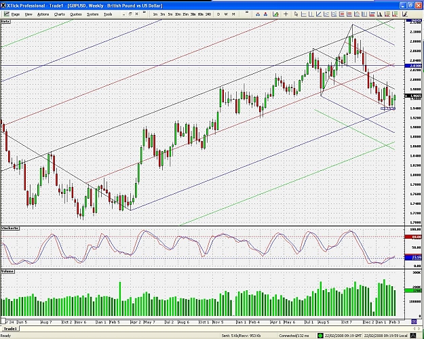
Task: Select the first red rectangle tool
Action: coord(341,14)
